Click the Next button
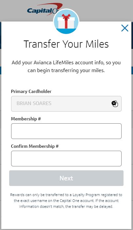 [x=66, y=178]
